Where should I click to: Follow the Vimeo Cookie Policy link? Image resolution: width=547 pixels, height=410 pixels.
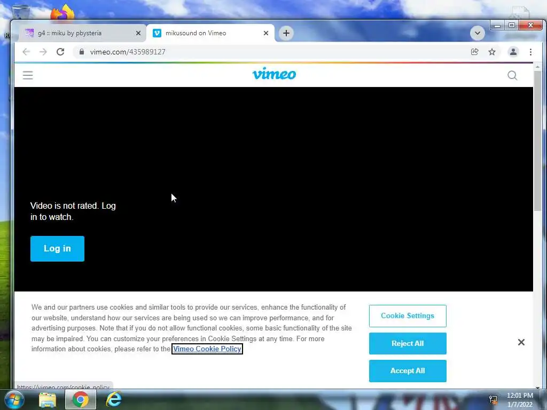(207, 349)
